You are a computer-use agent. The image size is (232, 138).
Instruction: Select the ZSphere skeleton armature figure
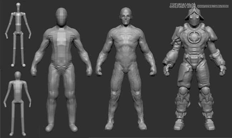[18, 35]
